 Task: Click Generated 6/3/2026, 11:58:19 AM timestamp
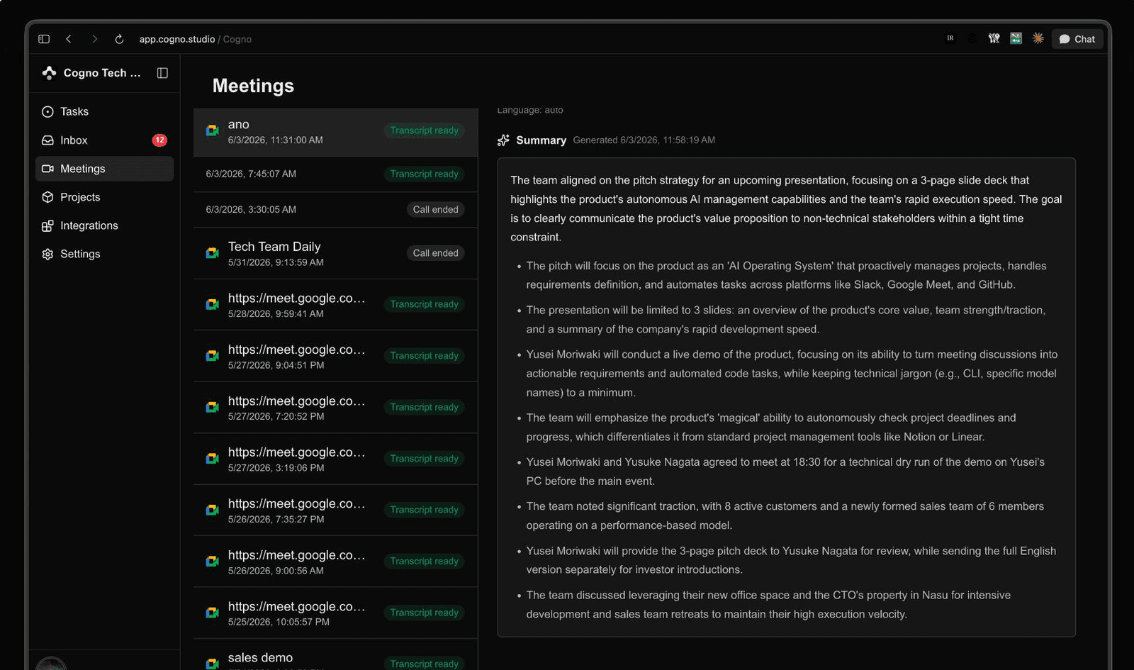644,140
